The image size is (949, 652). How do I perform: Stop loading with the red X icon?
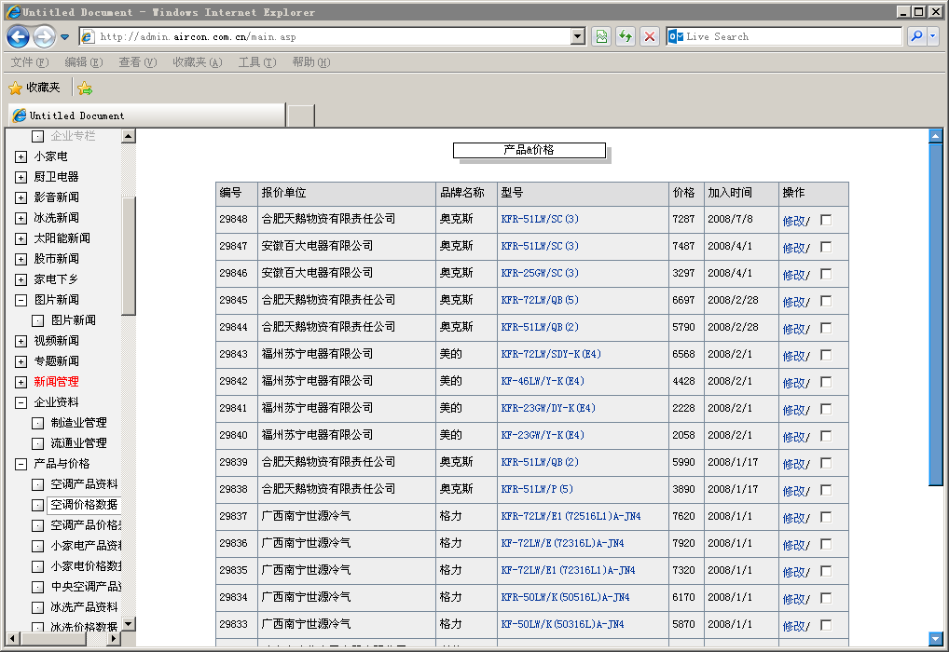[650, 37]
